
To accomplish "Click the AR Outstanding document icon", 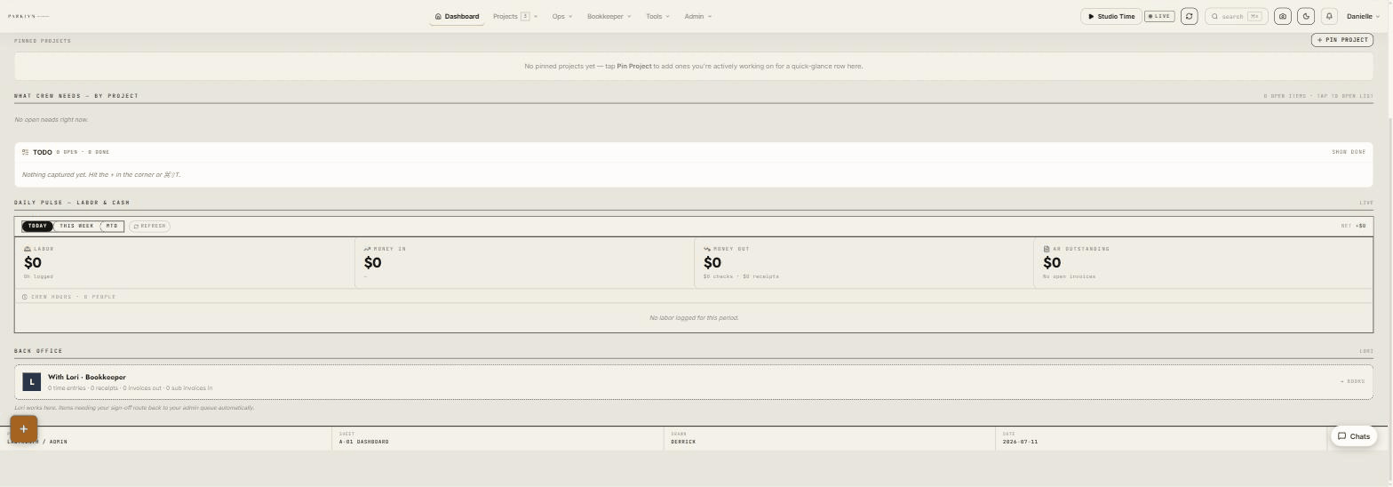I will (x=1047, y=249).
